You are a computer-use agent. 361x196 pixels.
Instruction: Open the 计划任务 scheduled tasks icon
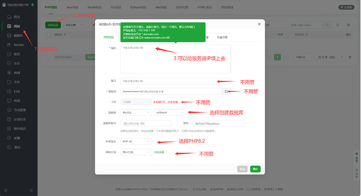[x=9, y=119]
